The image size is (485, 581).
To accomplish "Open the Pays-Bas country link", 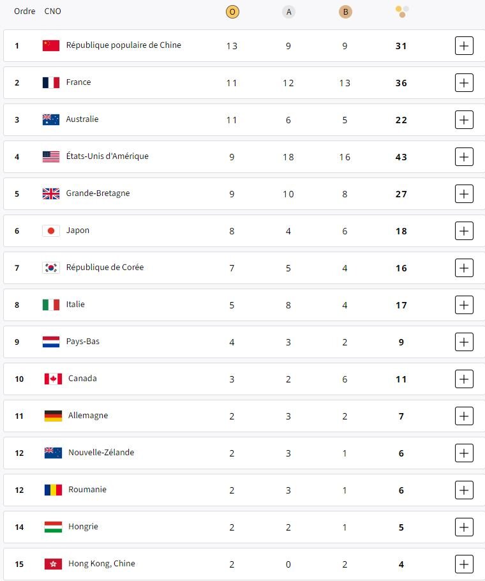I will tap(83, 342).
